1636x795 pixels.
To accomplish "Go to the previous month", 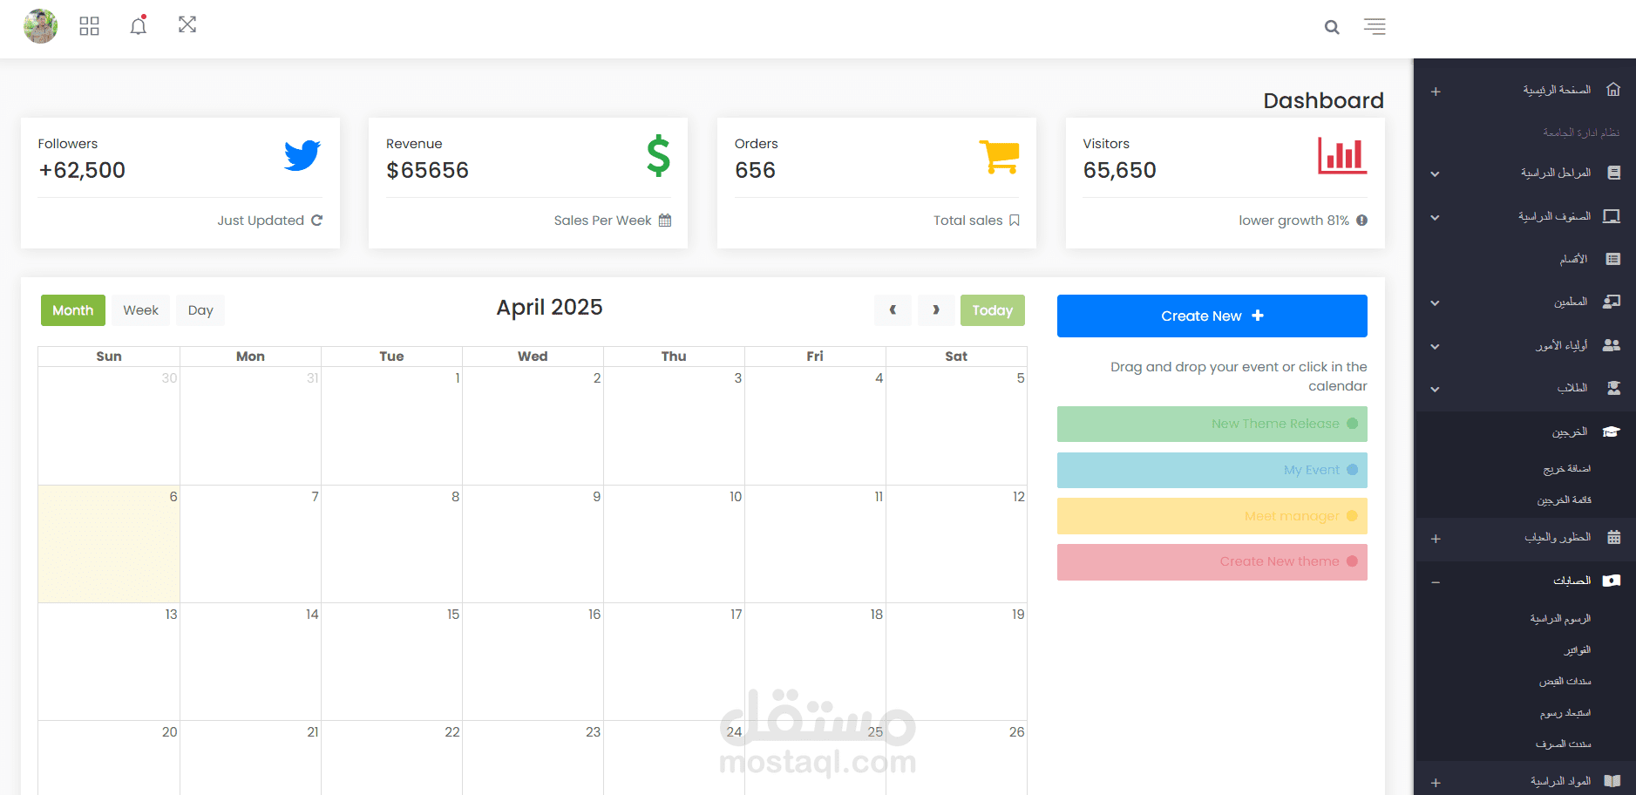I will click(x=893, y=310).
